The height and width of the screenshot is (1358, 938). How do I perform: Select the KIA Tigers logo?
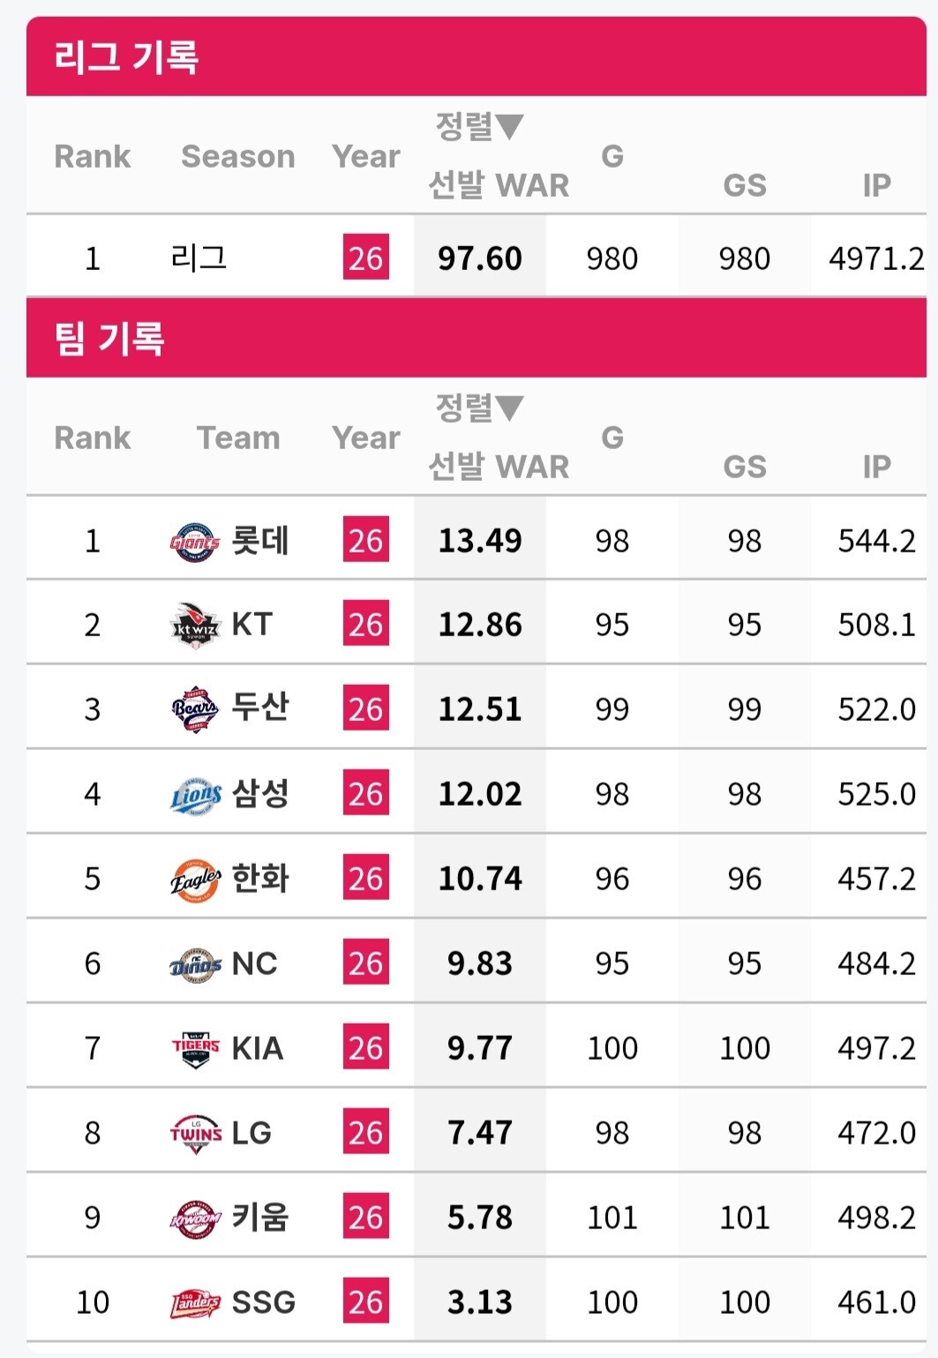195,1049
